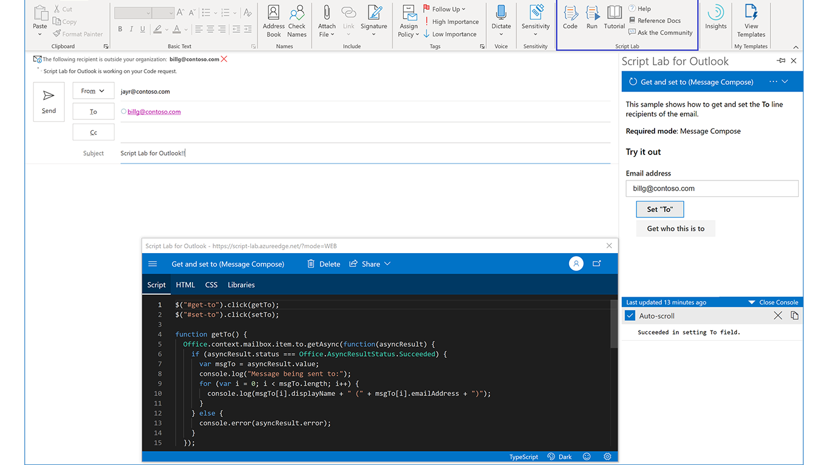Click the Cc recipients button
This screenshot has height=465, width=828.
point(93,132)
